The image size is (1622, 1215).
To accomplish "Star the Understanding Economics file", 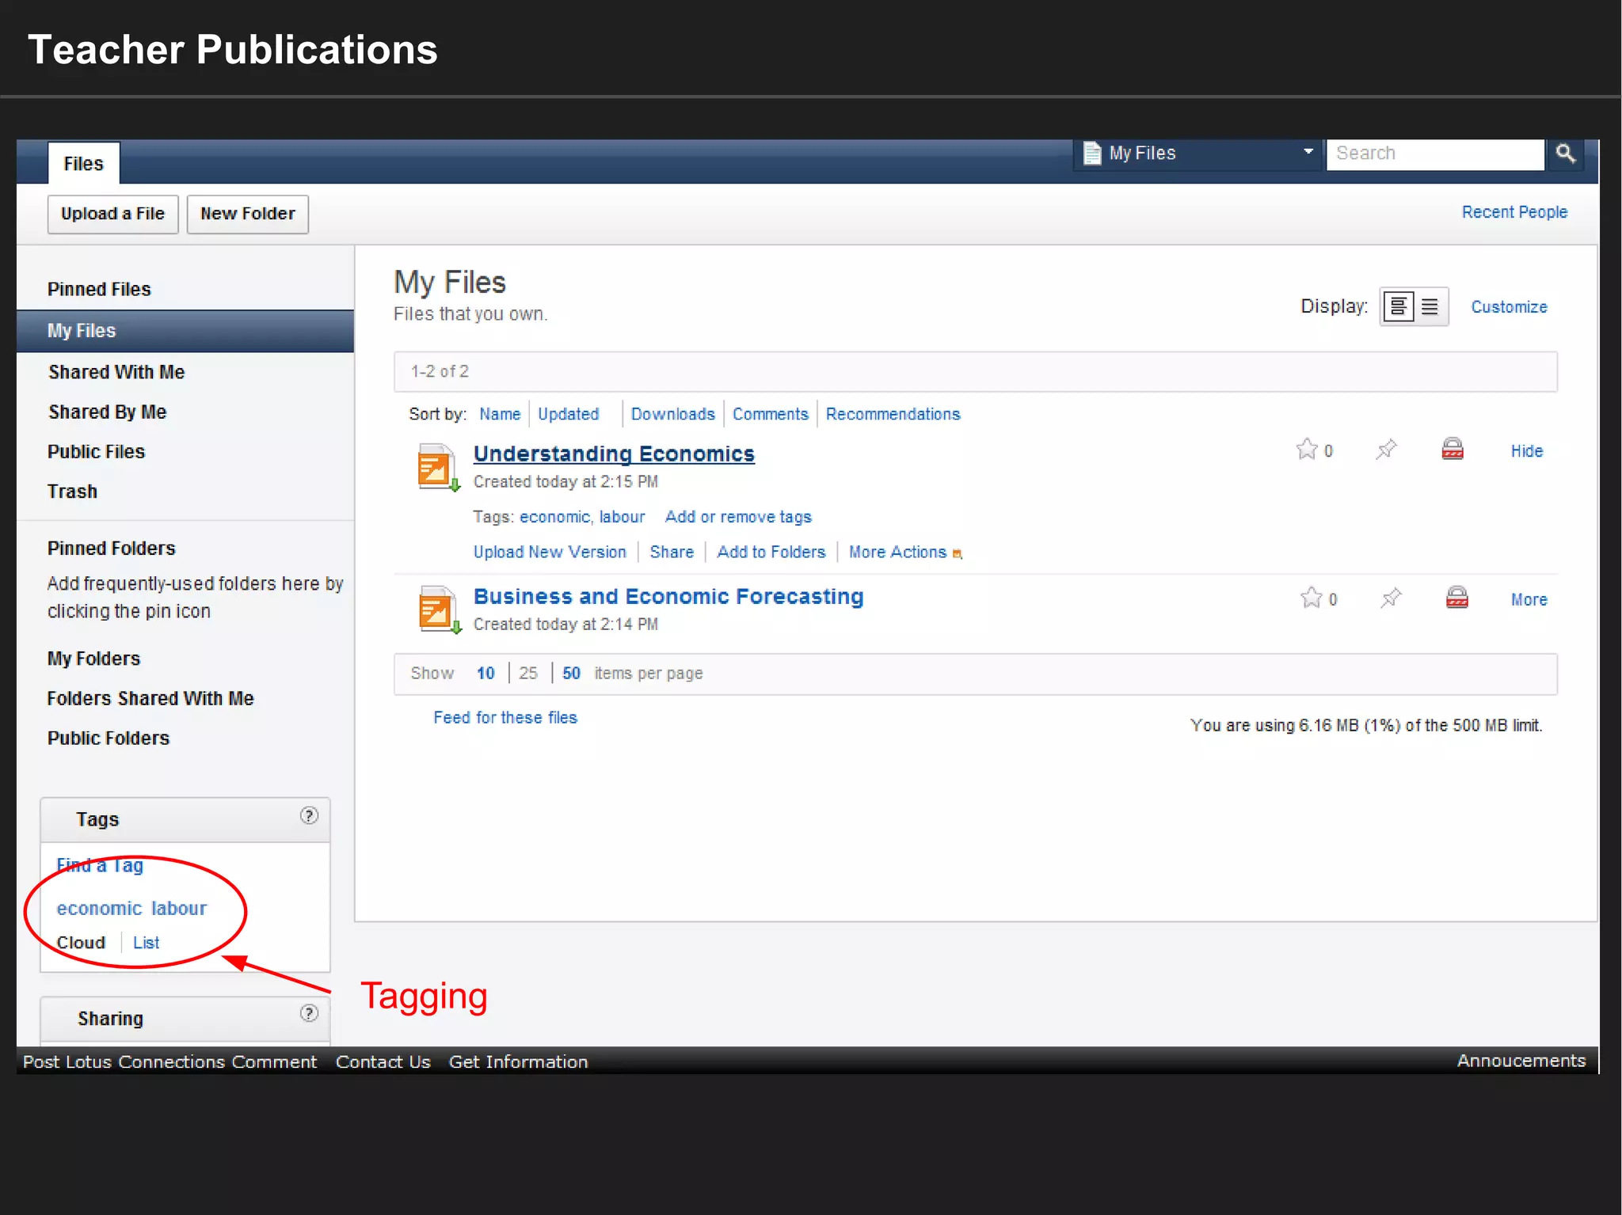I will (1307, 450).
